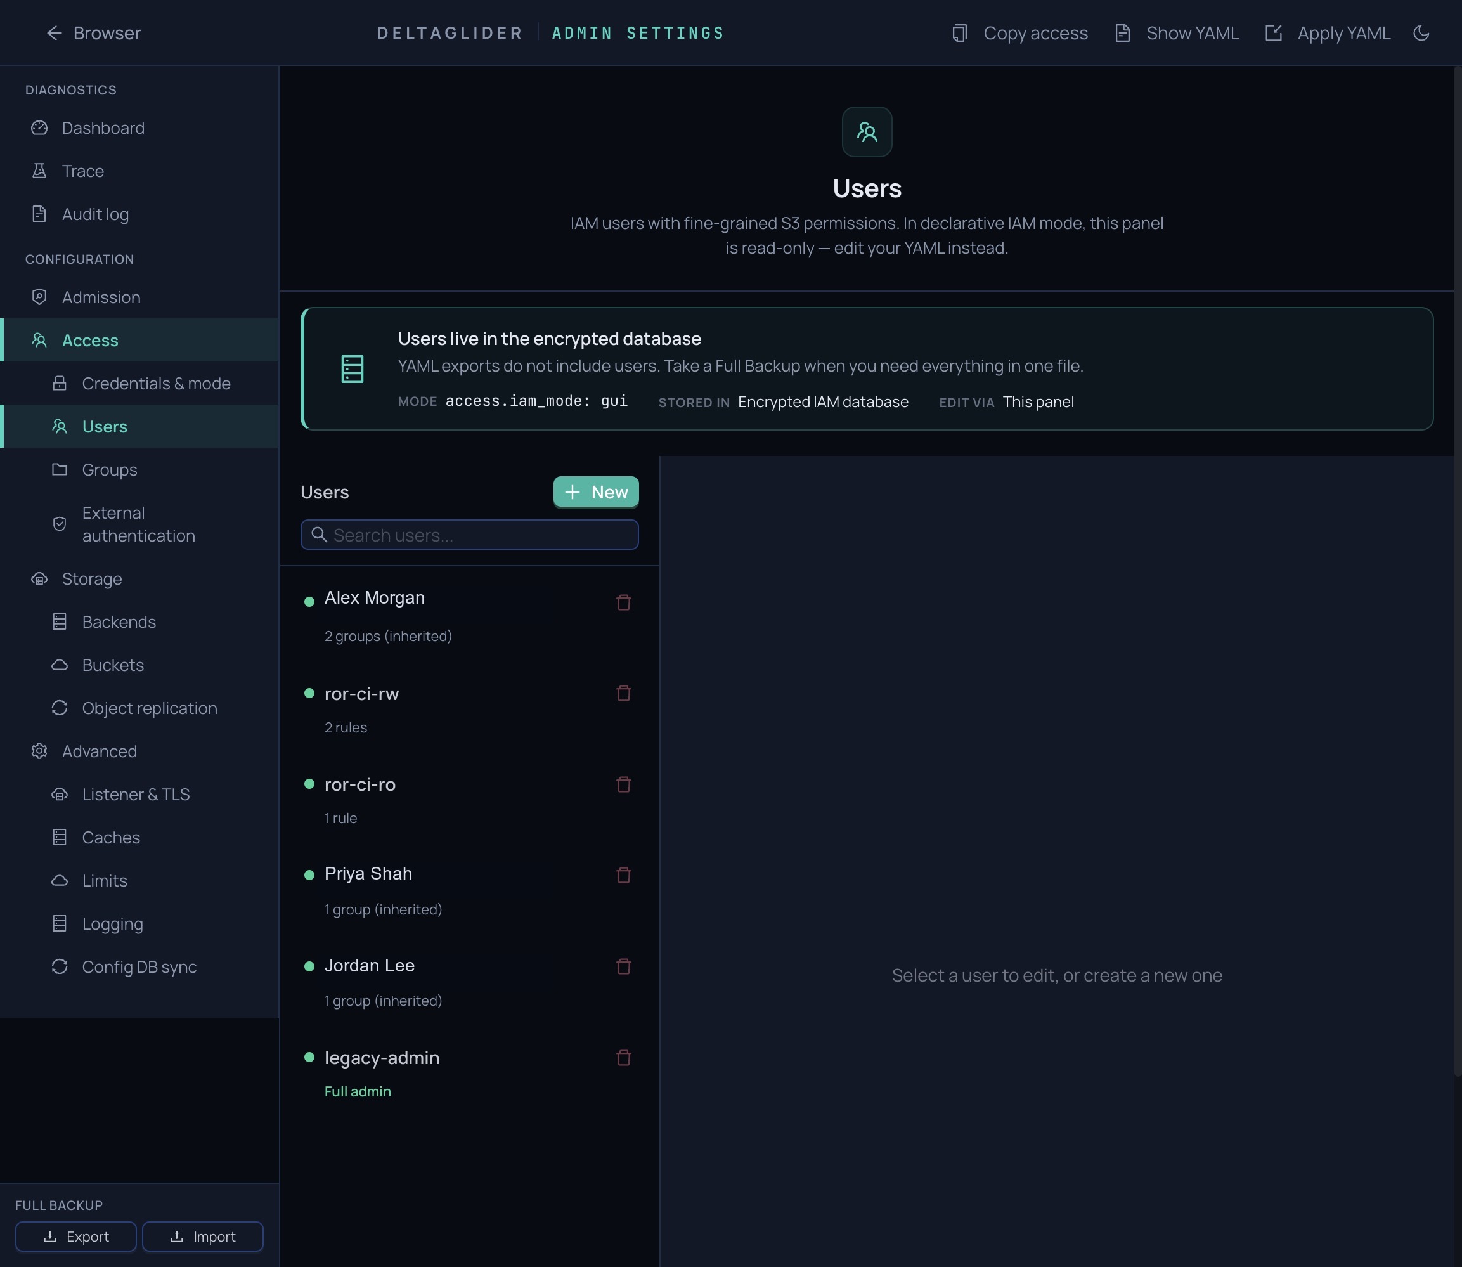Click the Search users field

pyautogui.click(x=469, y=535)
